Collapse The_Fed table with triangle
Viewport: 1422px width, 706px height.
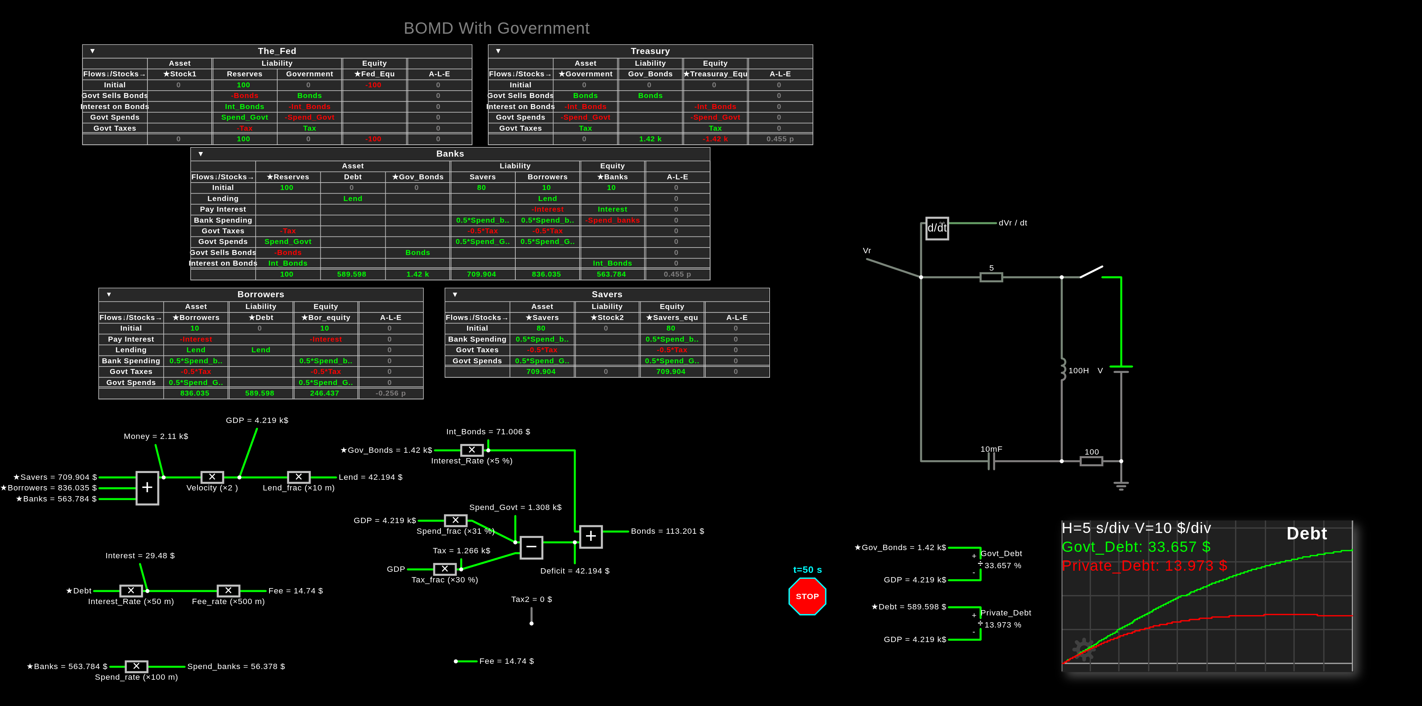[93, 51]
